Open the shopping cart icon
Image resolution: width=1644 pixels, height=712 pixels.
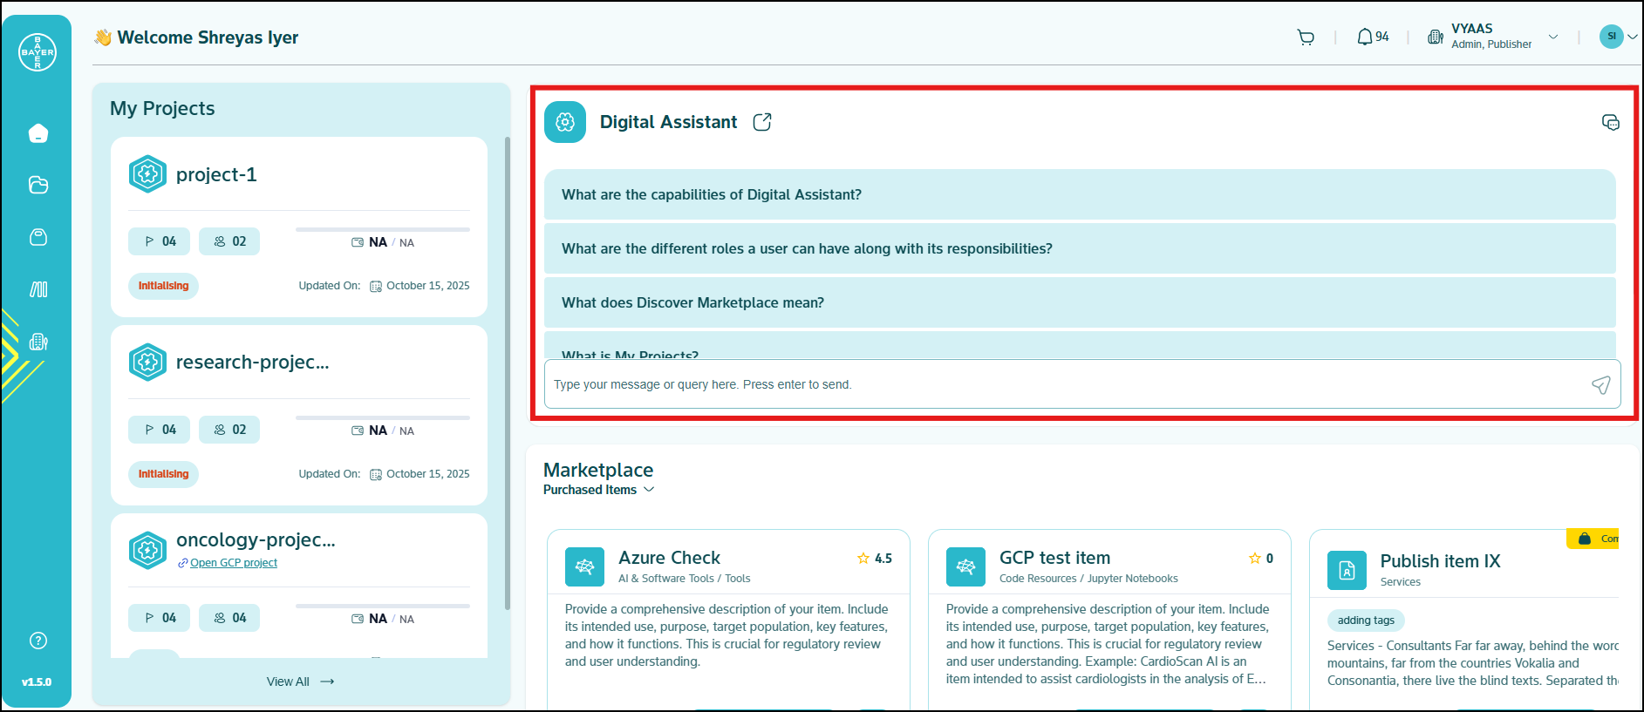(1305, 37)
